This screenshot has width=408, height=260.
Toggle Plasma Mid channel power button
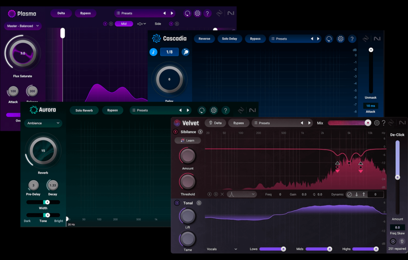click(x=105, y=23)
